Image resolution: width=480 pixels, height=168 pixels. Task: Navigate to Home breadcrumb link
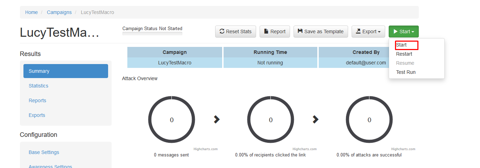[31, 12]
